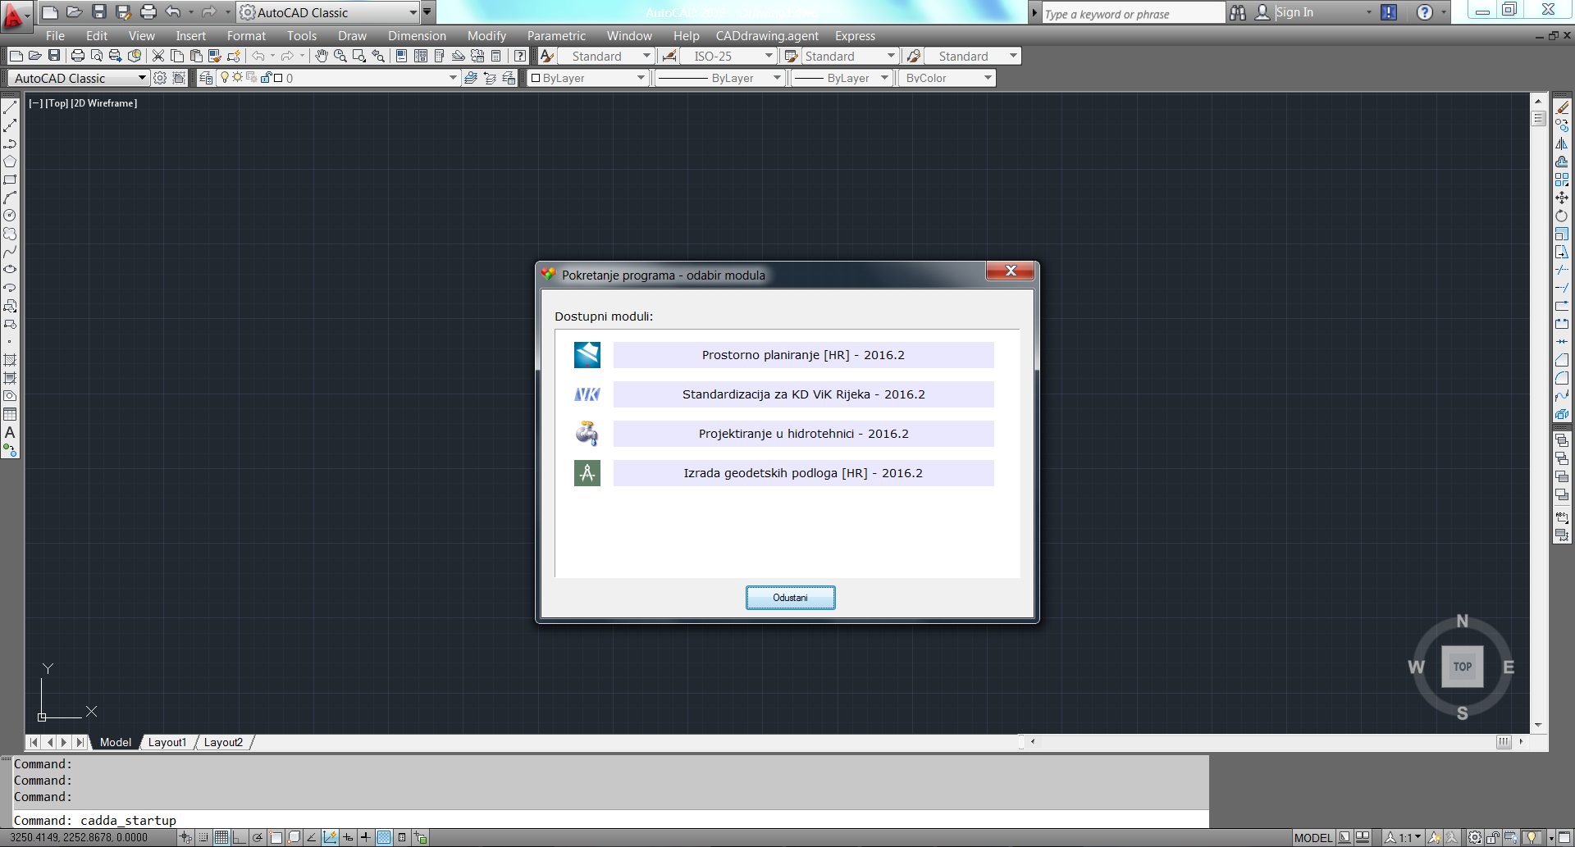Select the Hatch tool

10,360
